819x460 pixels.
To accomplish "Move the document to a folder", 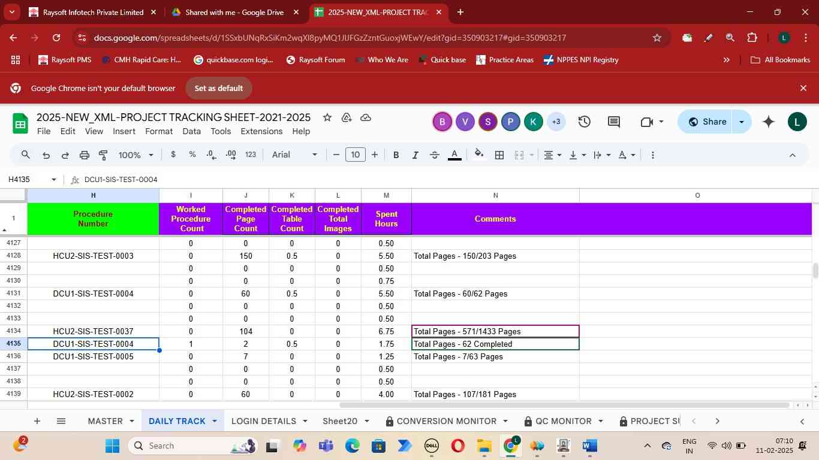I will coord(347,117).
